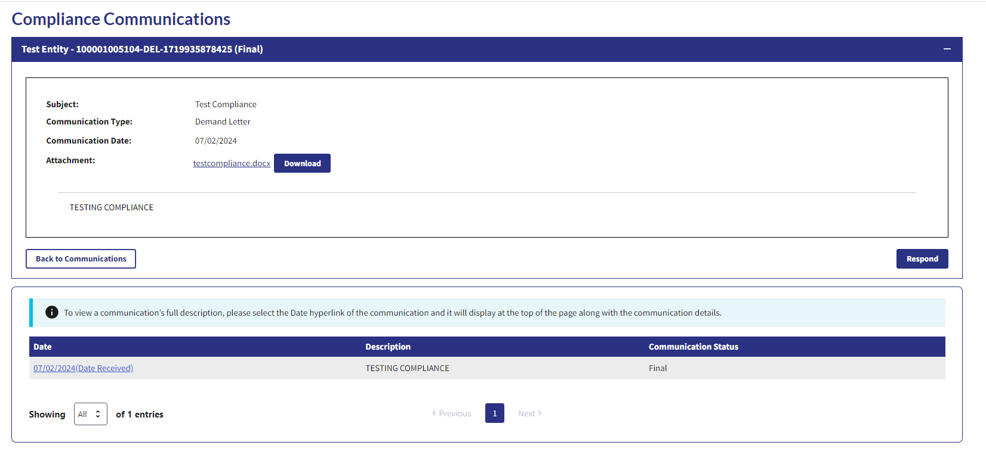Download the attachment using the Download button
Image resolution: width=986 pixels, height=461 pixels.
(x=302, y=163)
